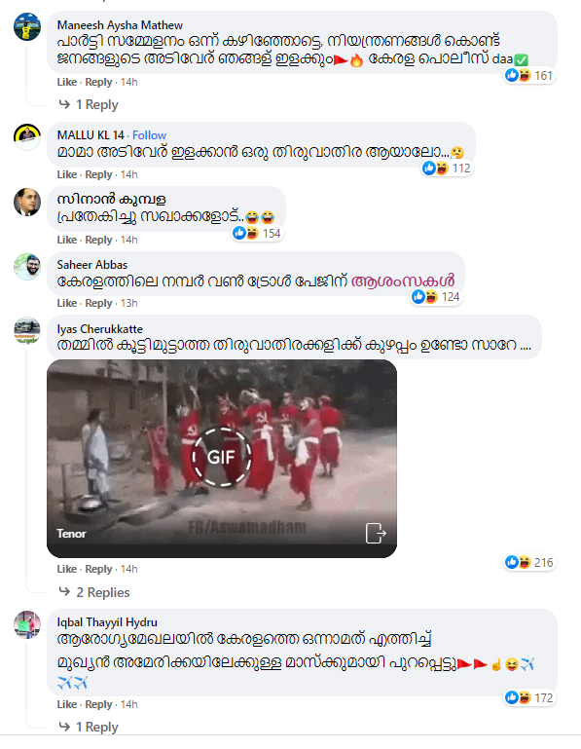View the 112 reactions on MALLU KL 14's comment
This screenshot has width=581, height=749.
[x=448, y=169]
